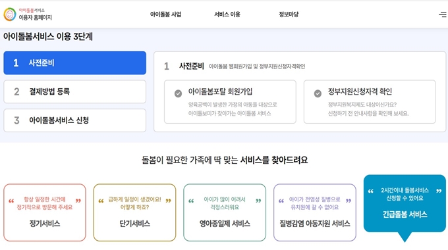Image resolution: width=448 pixels, height=250 pixels.
Task: Click quote 급하게 일정이 생겼어요! 어떻게 하죠?
Action: point(134,203)
